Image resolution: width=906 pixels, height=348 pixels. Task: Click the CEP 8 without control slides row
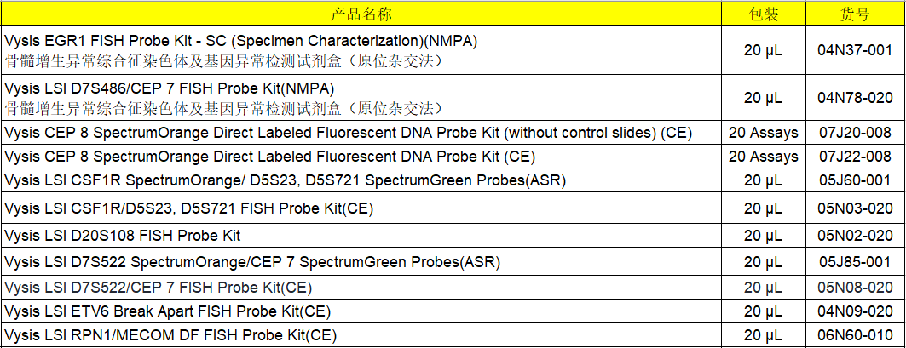348,133
